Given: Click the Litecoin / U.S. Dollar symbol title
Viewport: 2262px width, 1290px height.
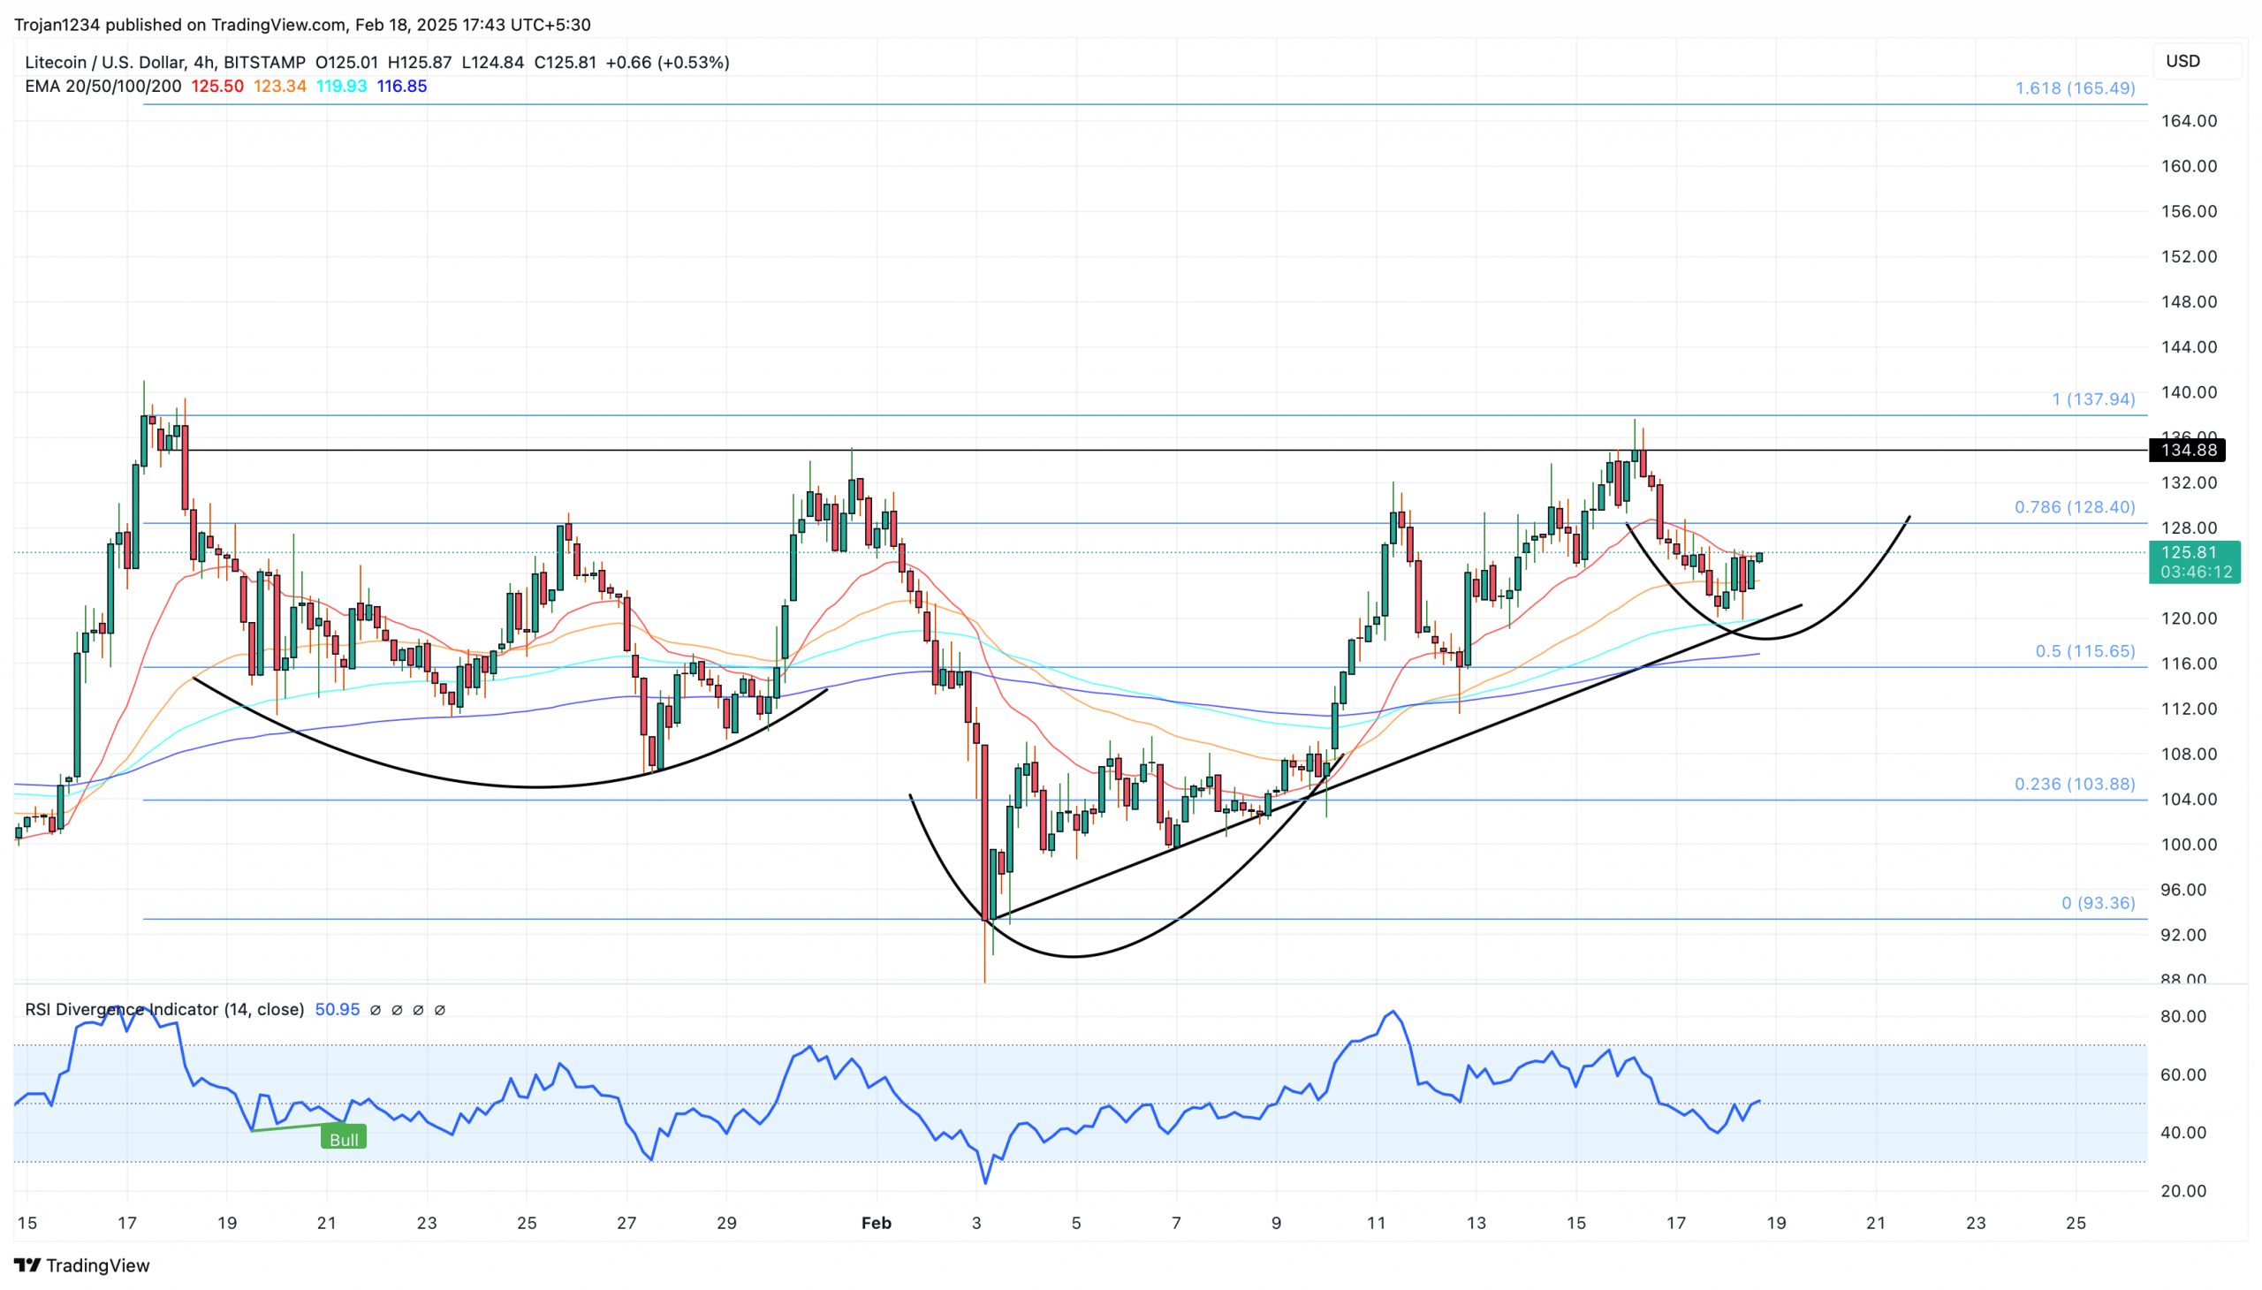Looking at the screenshot, I should pos(105,62).
